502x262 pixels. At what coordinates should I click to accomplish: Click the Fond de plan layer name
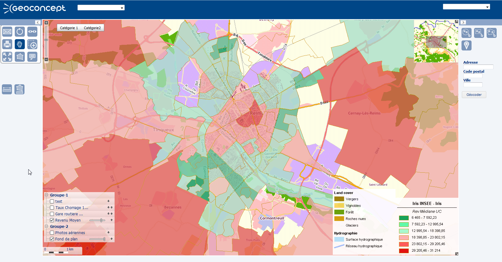click(66, 239)
